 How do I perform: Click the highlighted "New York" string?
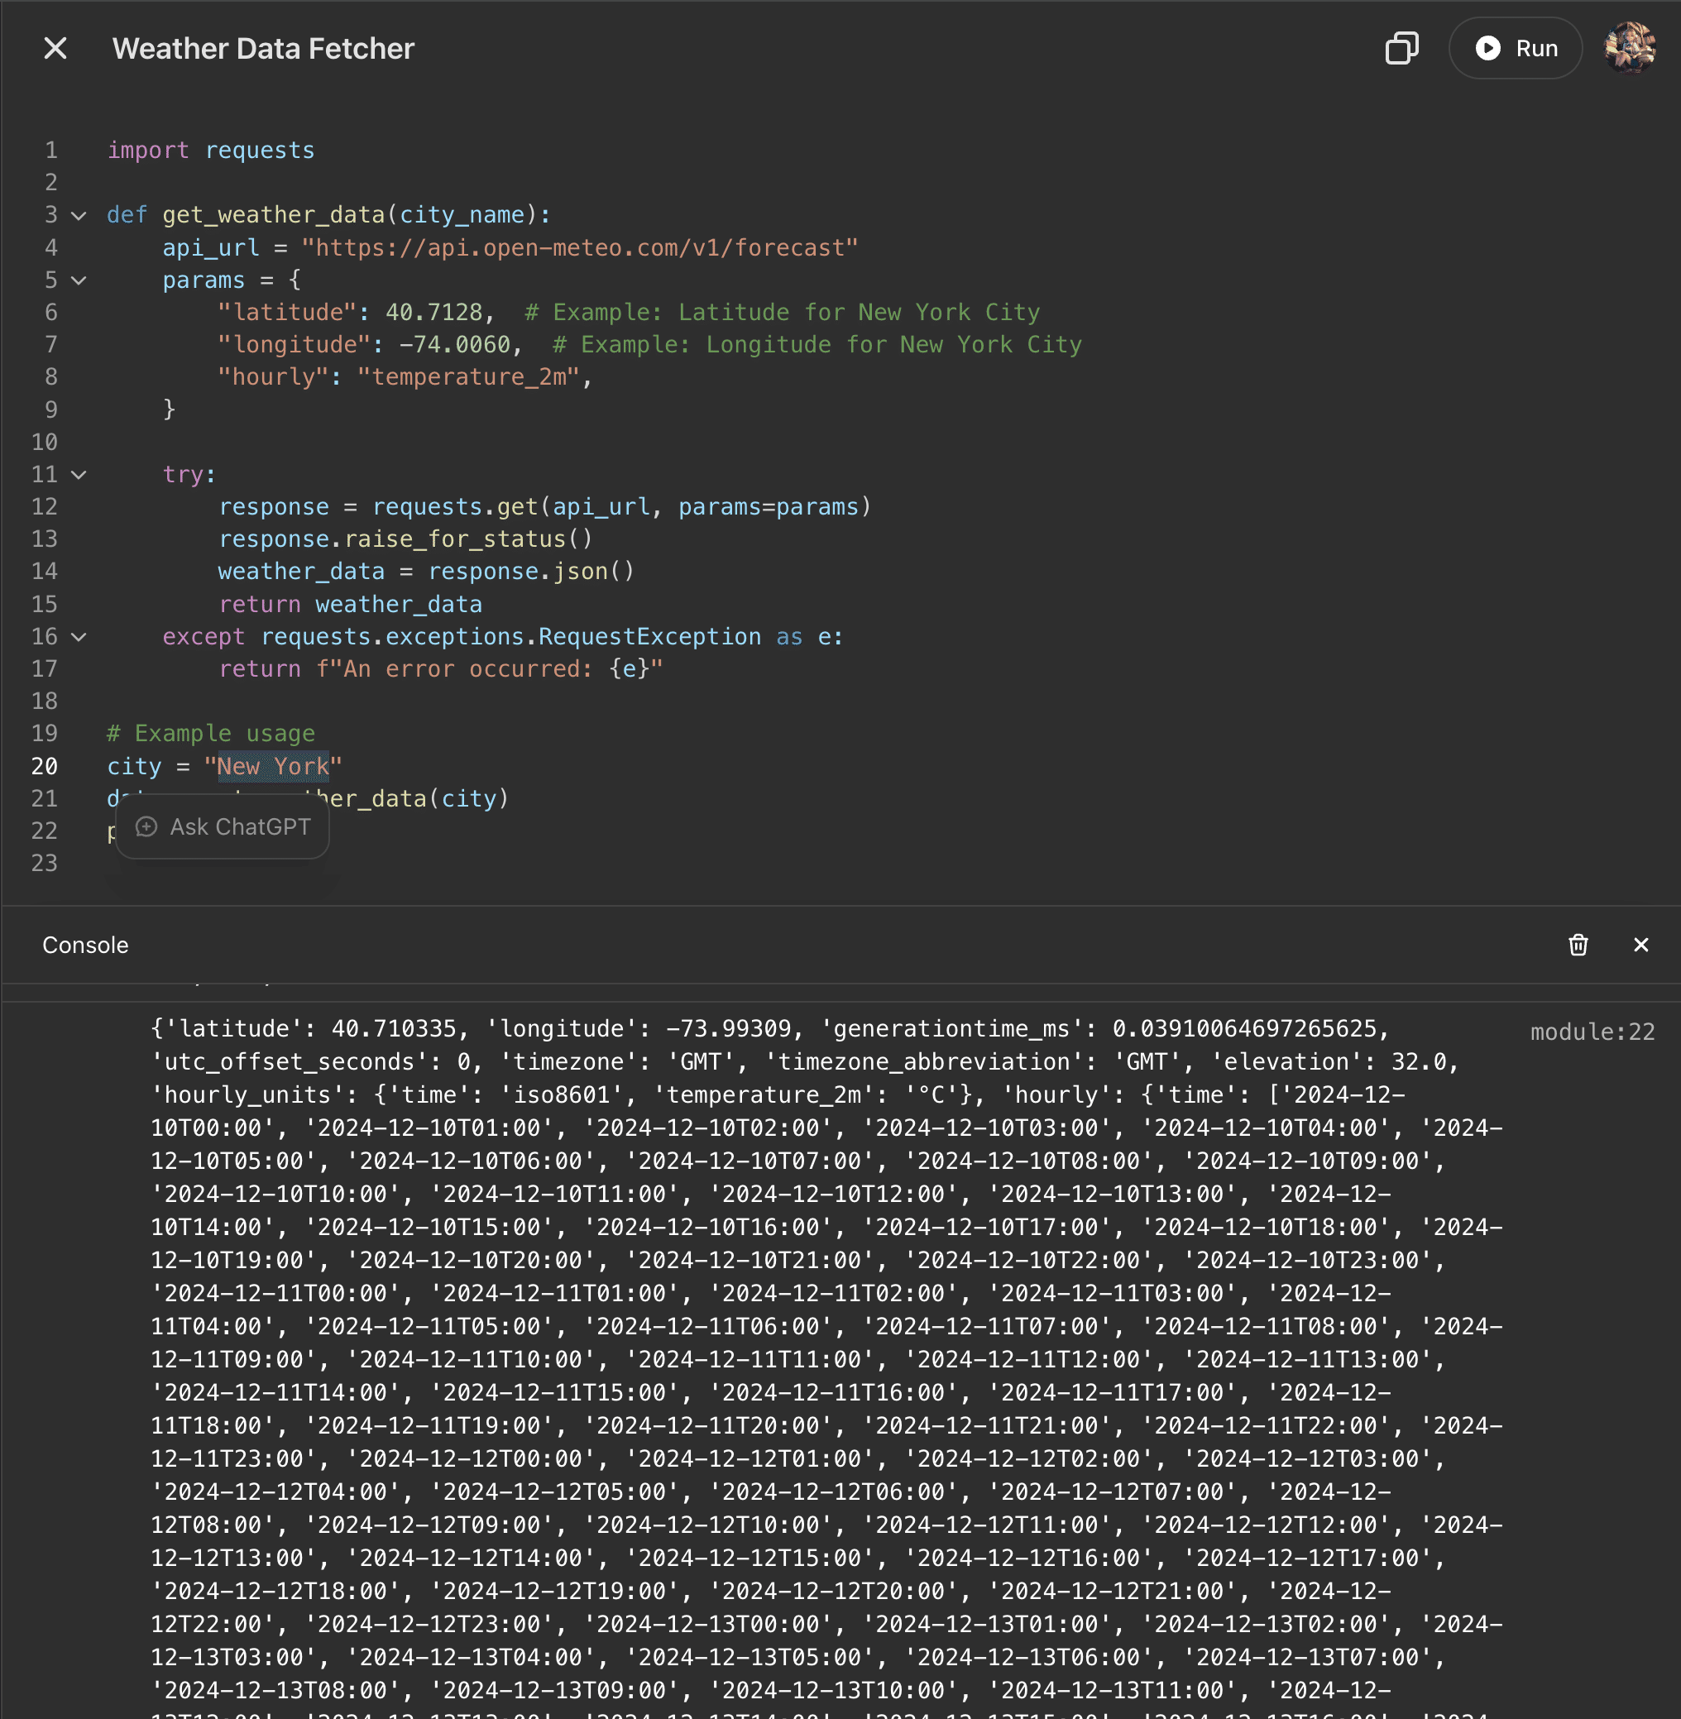[274, 766]
